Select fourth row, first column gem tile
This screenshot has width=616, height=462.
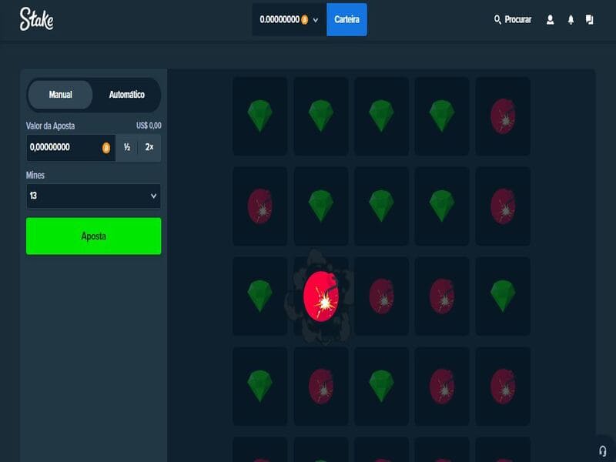(259, 387)
